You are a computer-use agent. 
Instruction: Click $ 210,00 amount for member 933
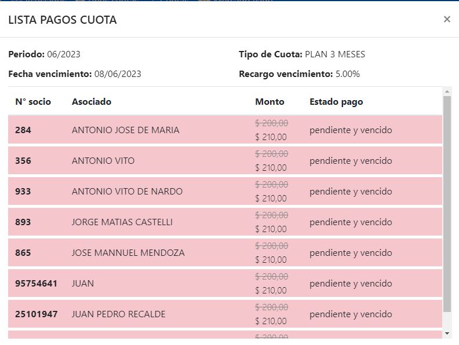point(271,199)
